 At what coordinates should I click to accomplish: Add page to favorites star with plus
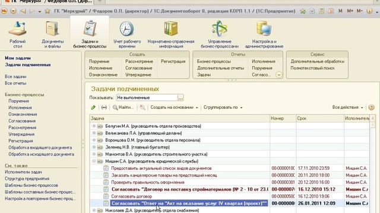303,11
